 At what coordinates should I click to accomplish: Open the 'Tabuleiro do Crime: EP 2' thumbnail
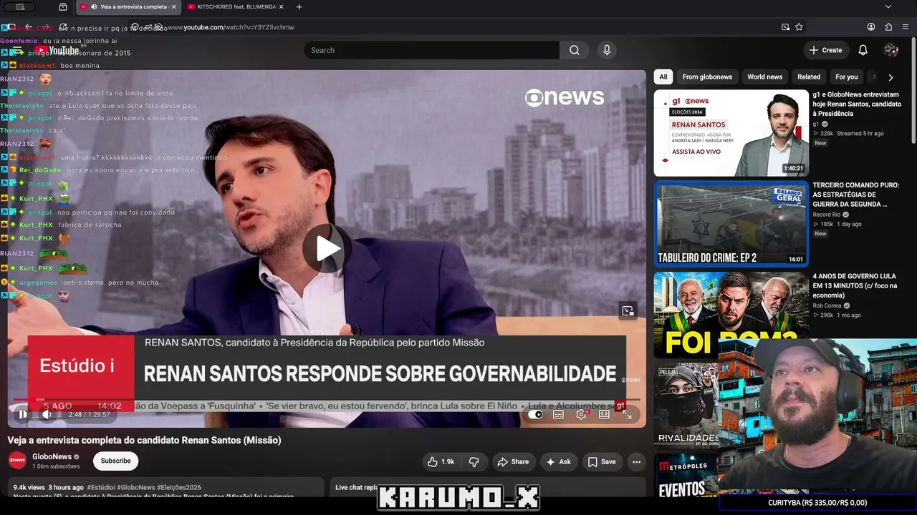[x=731, y=224]
